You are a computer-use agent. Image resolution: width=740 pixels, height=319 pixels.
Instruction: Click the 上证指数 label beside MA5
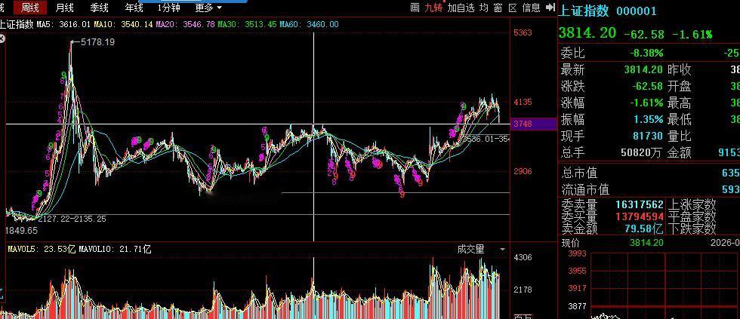(x=17, y=24)
